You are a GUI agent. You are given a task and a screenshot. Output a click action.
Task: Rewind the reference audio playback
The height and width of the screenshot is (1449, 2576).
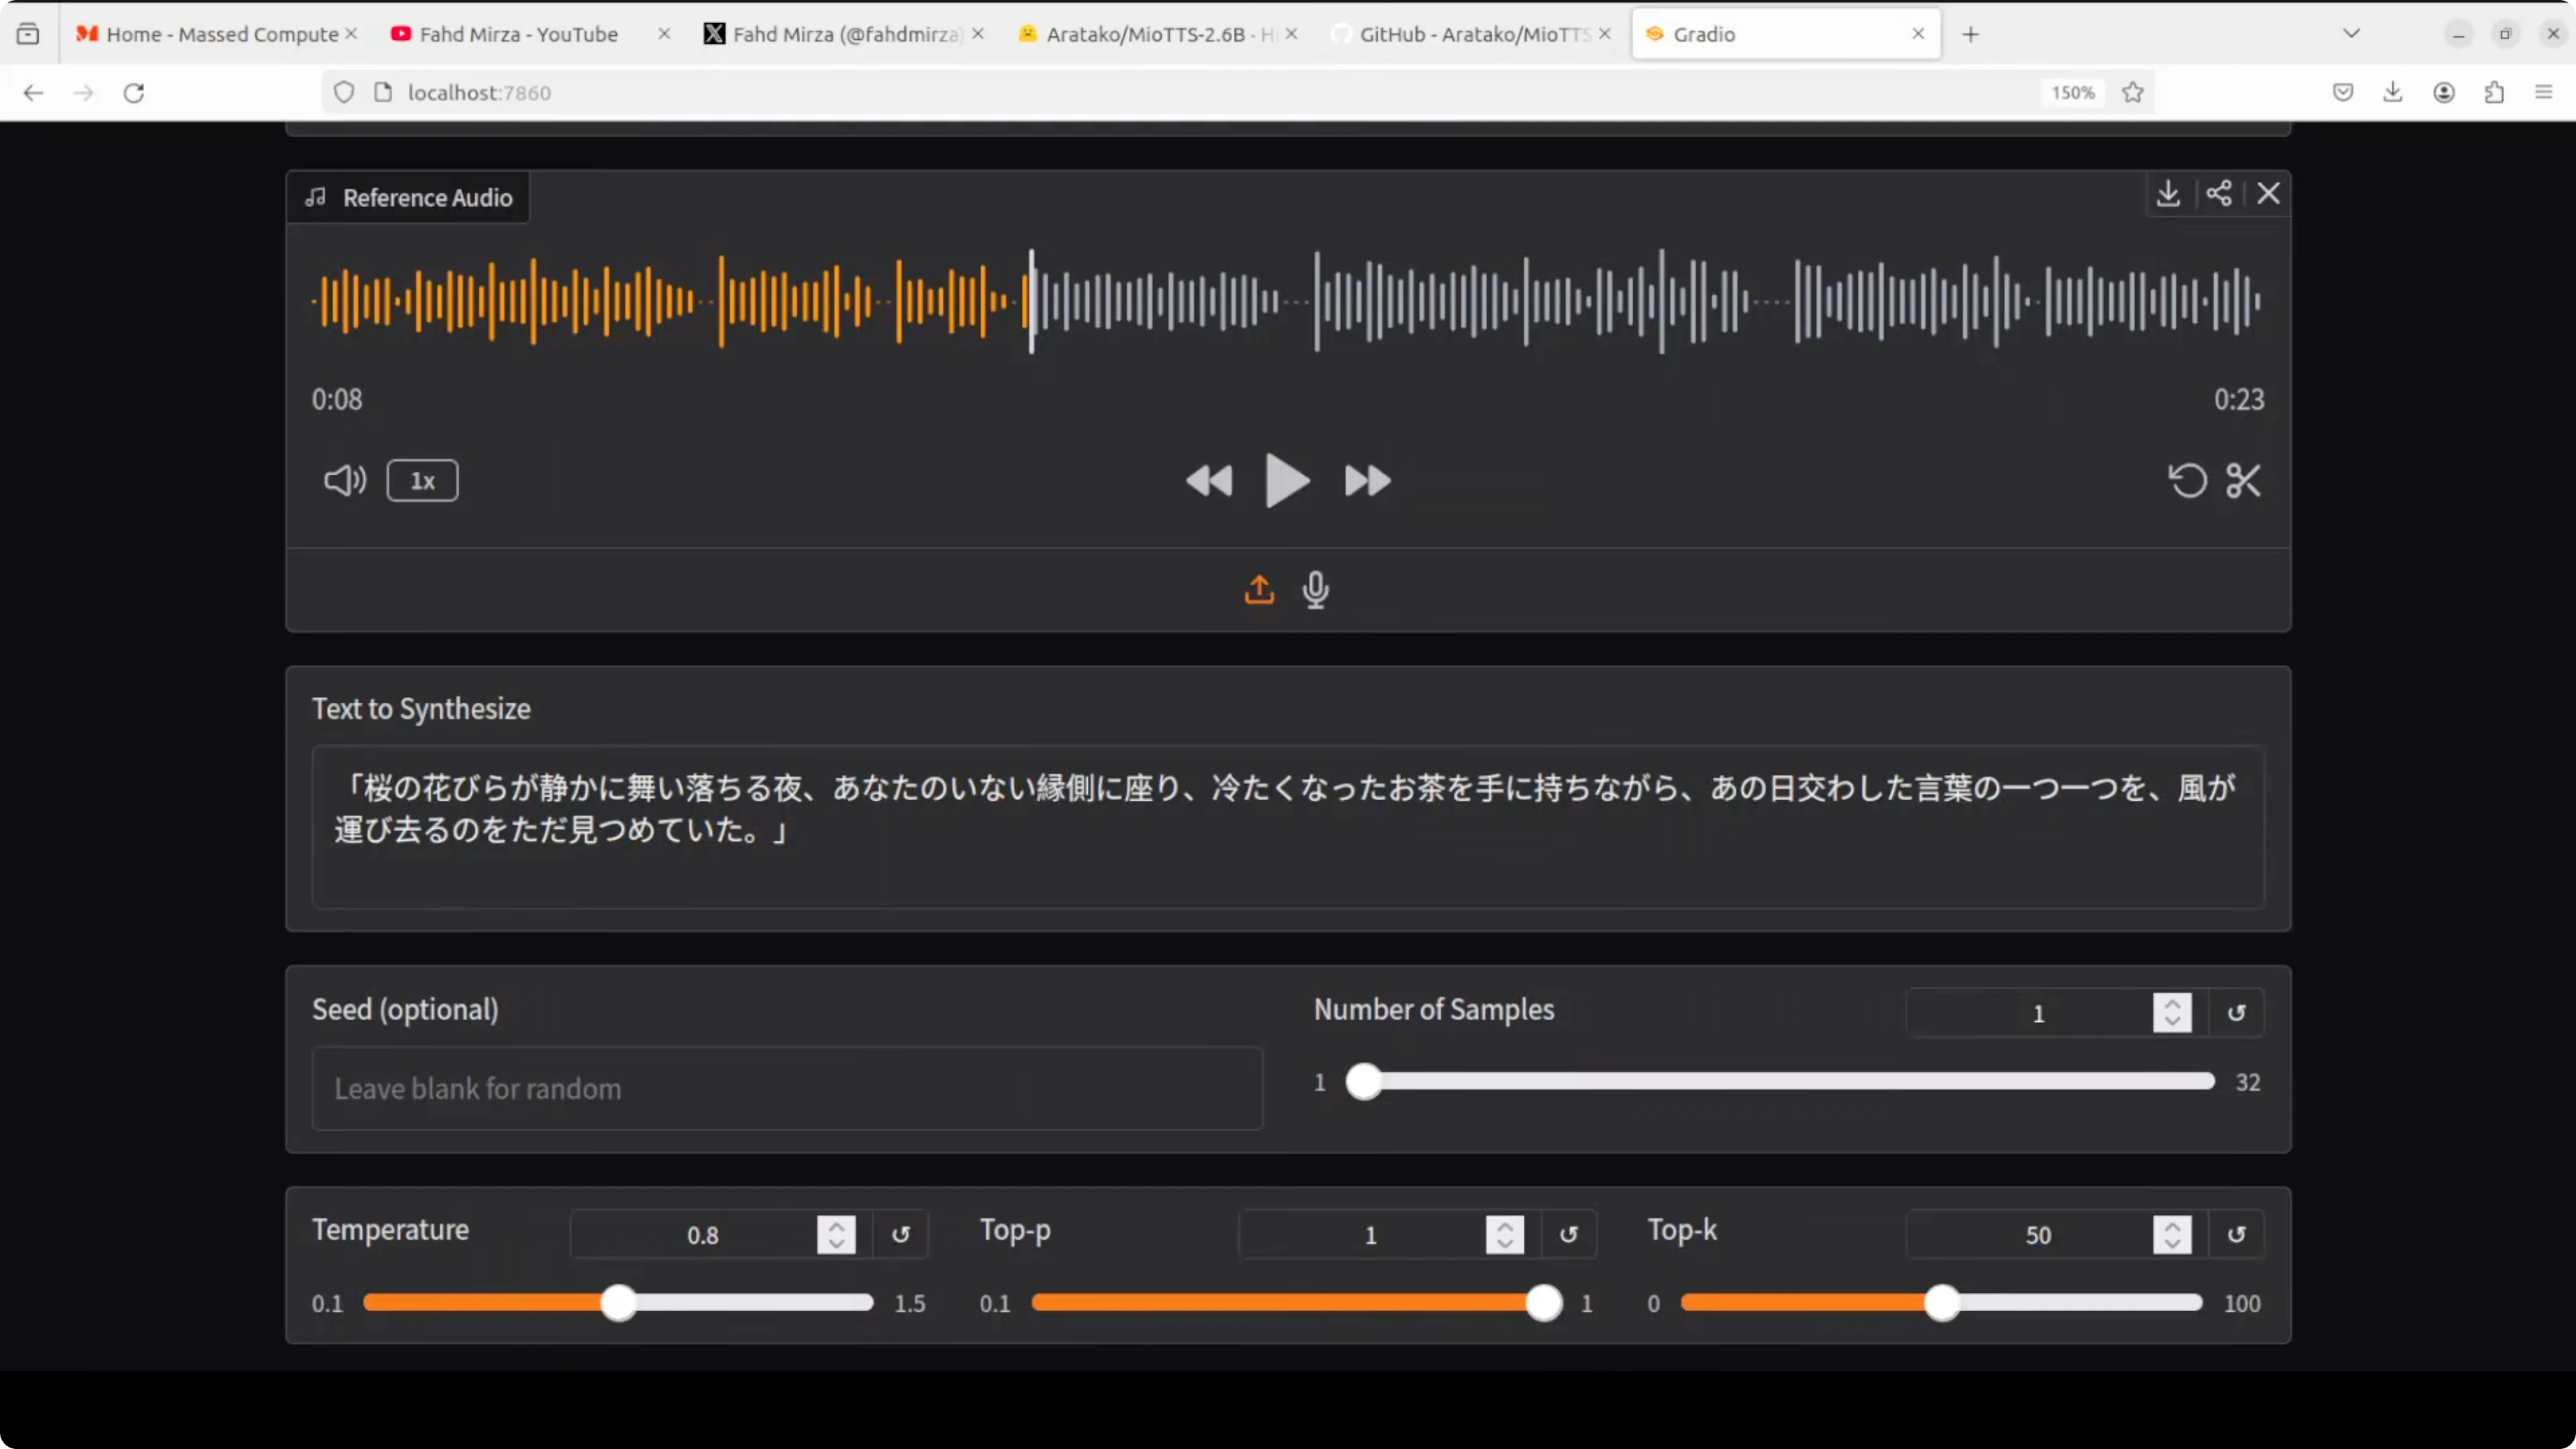(x=1209, y=481)
